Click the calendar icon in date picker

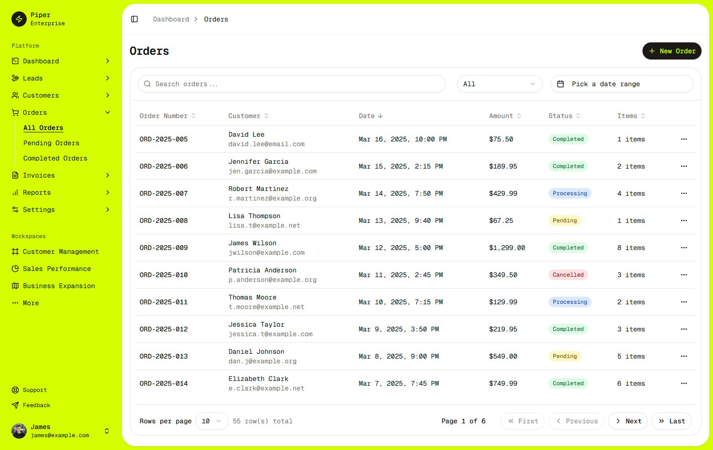coord(560,84)
